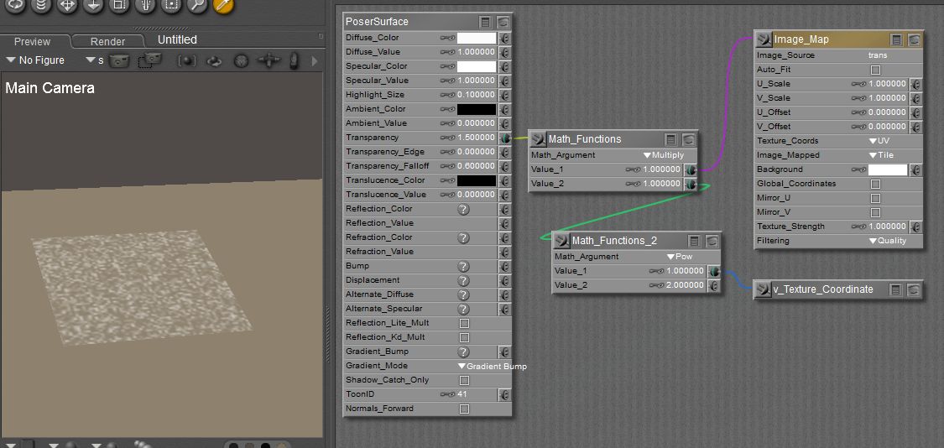Screen dimensions: 944x448
Task: Click question mark on Refraction_Color row
Action: point(463,238)
